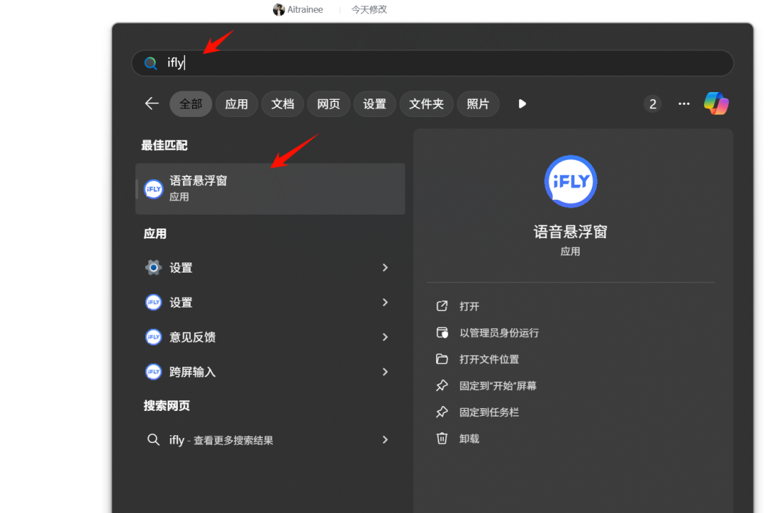Expand the iFLY 设置 result chevron
This screenshot has width=772, height=513.
385,303
